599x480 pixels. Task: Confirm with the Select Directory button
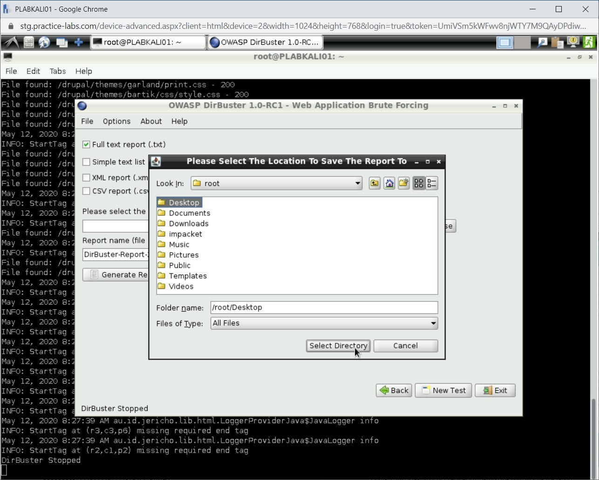[338, 346]
